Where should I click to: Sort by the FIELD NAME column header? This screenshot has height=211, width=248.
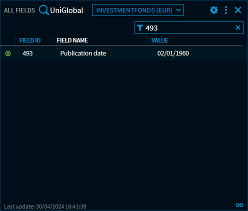click(72, 40)
